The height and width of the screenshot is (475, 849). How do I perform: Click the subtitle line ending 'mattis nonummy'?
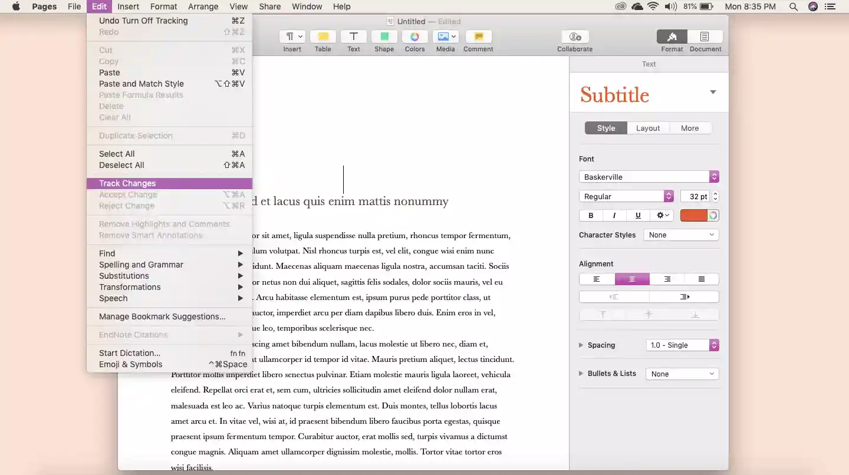tap(350, 202)
